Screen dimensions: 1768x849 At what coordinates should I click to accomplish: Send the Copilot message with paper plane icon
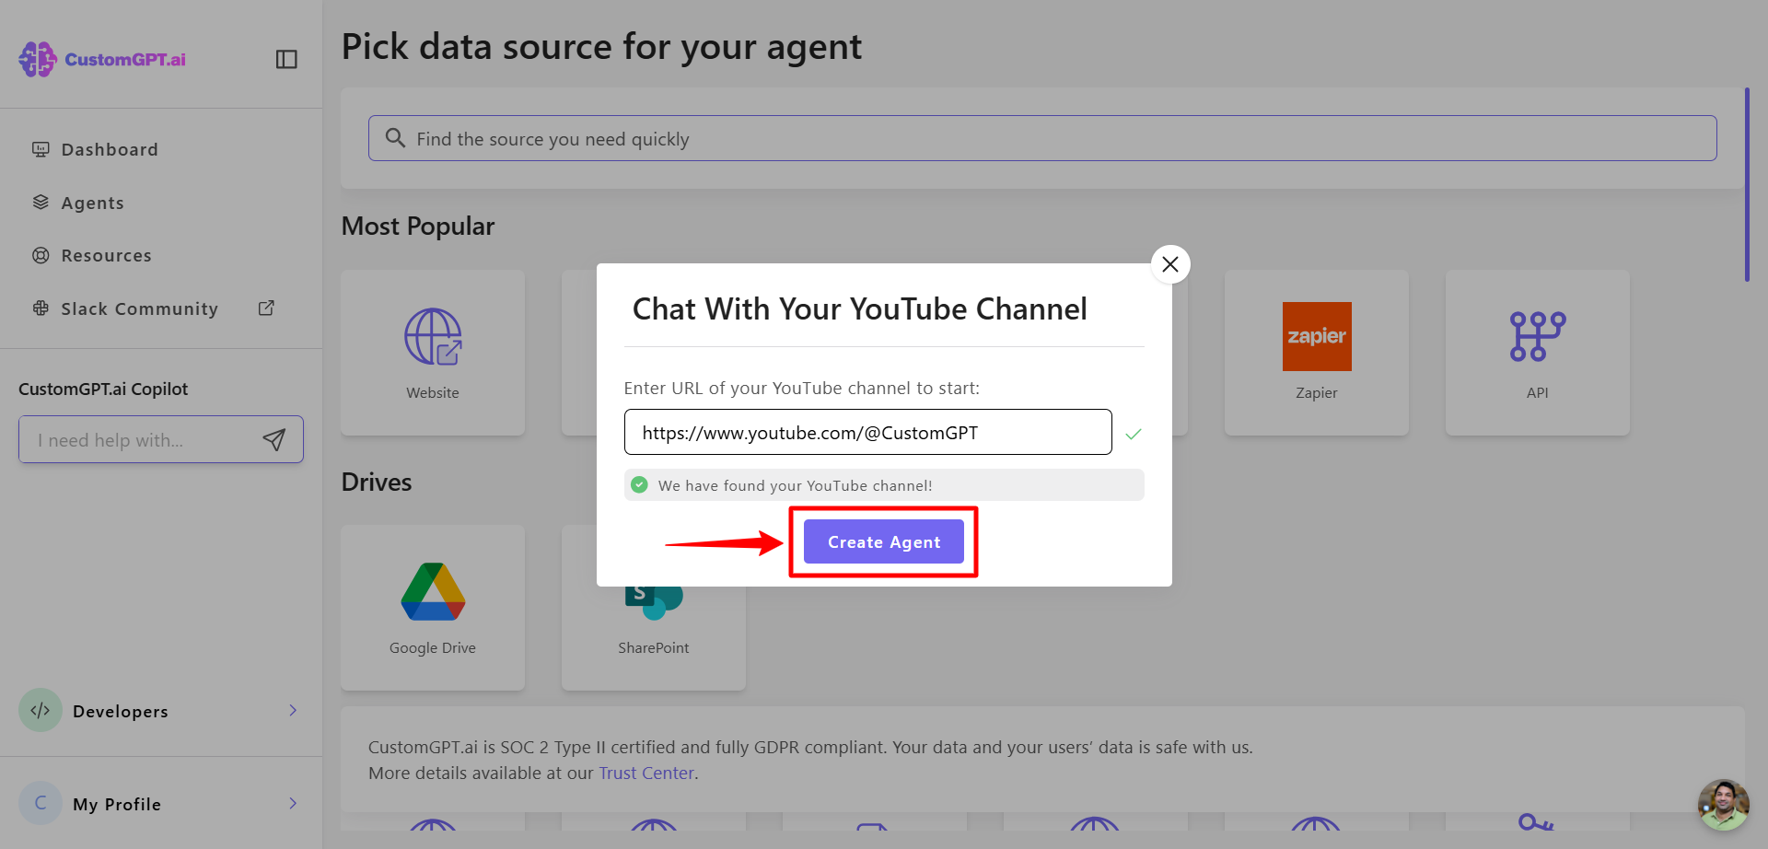click(x=274, y=439)
